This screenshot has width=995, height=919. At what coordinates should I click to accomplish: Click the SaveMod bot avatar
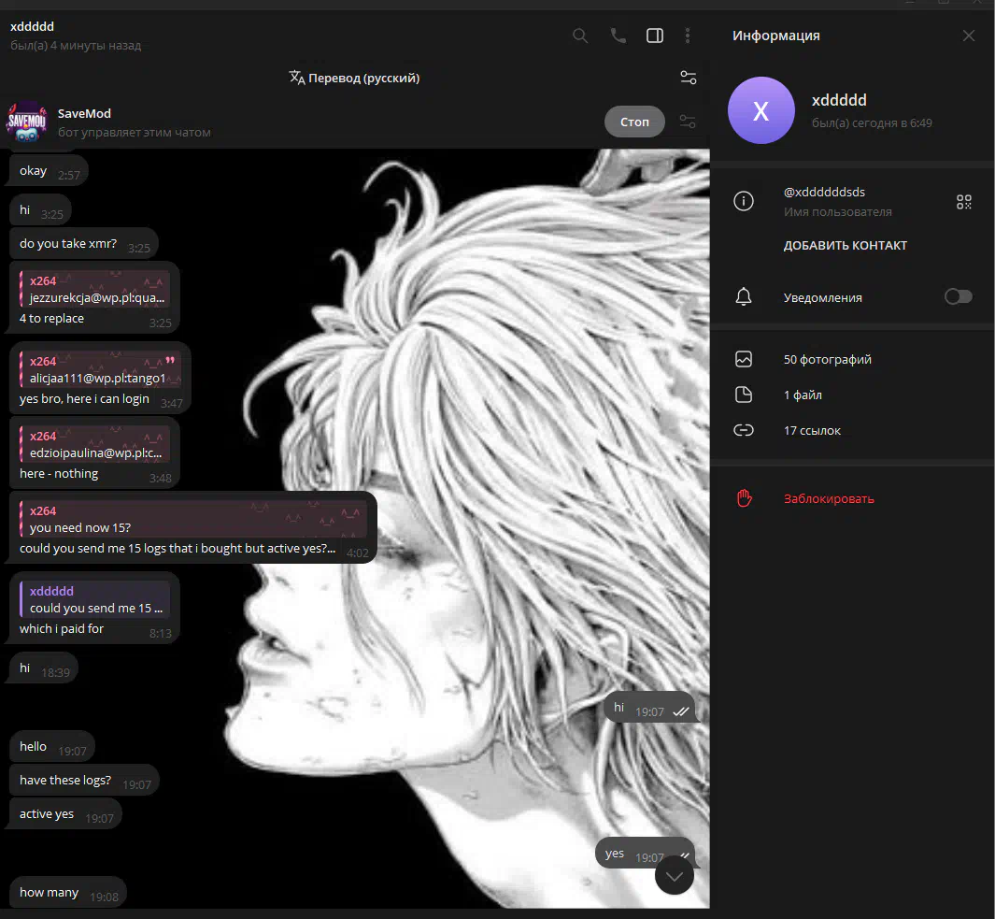tap(27, 122)
